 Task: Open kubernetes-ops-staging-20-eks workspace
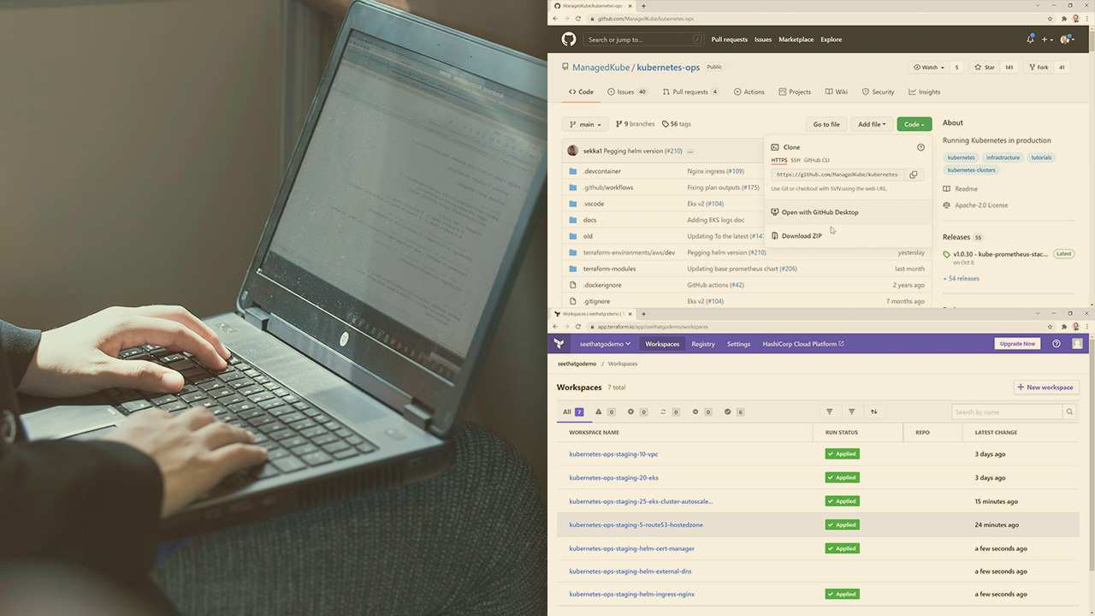point(613,477)
